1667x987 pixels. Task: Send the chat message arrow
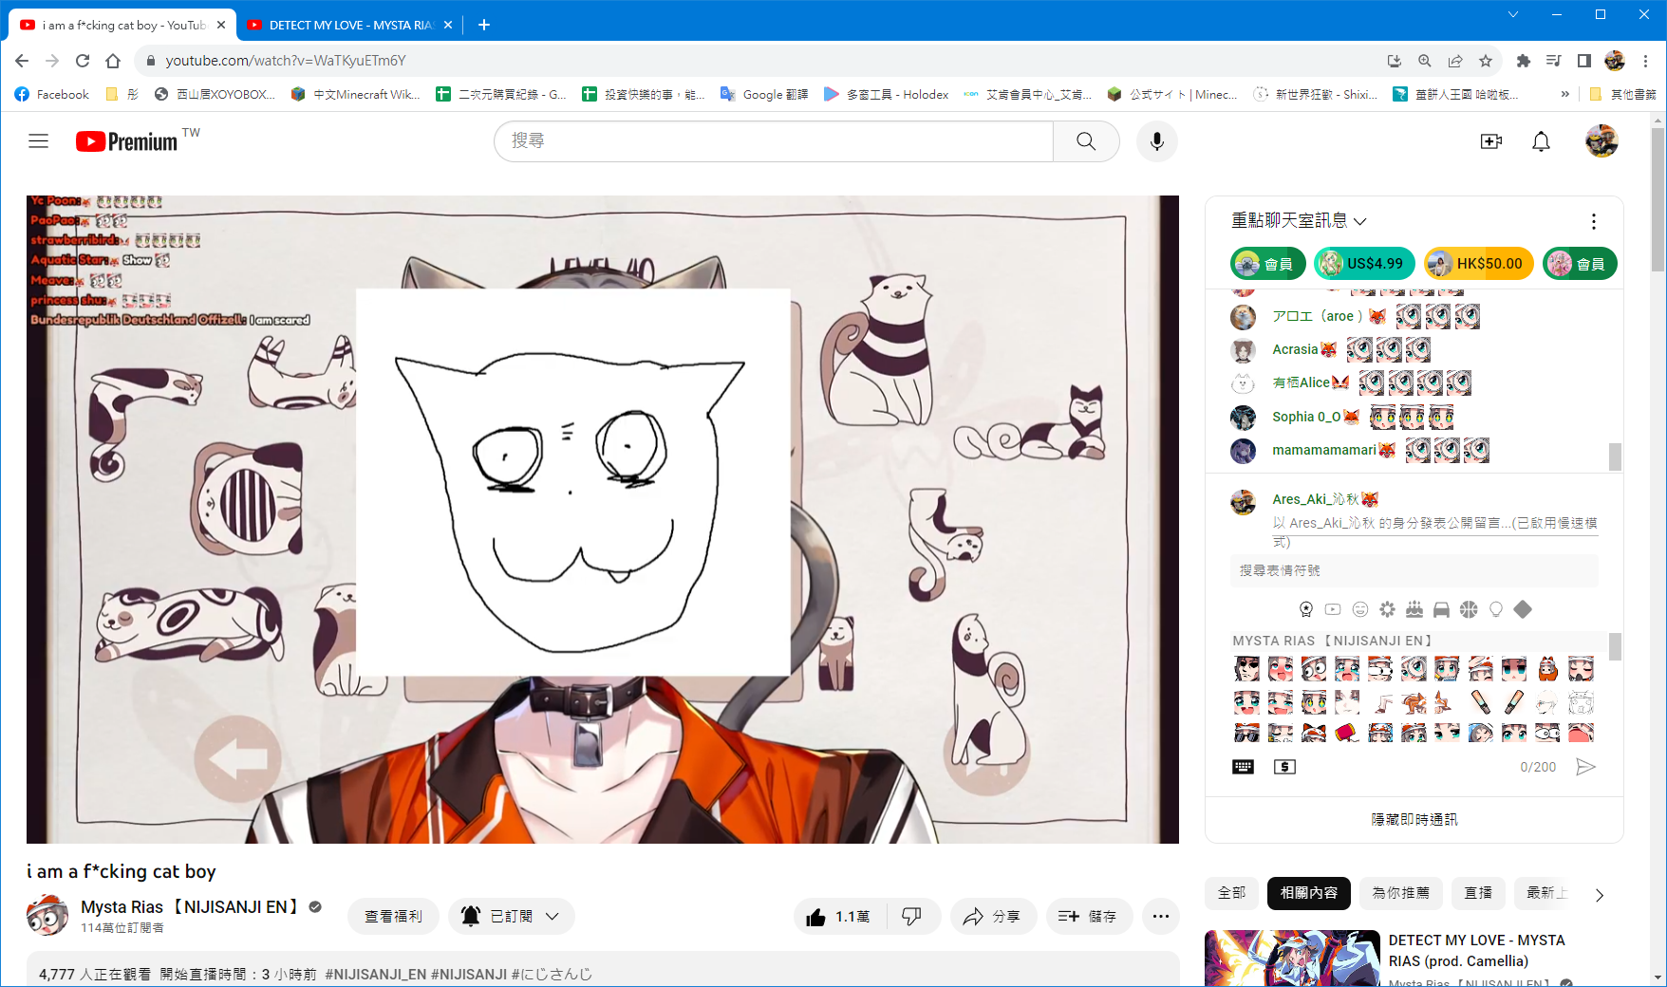(x=1585, y=767)
